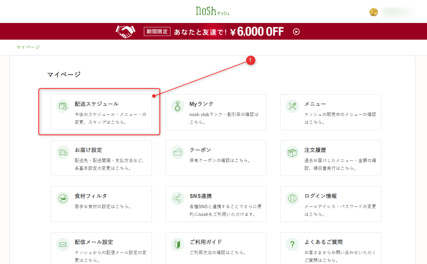Viewport: 427px width, 264px height.
Task: Click the SNS share icon
Action: click(x=178, y=198)
